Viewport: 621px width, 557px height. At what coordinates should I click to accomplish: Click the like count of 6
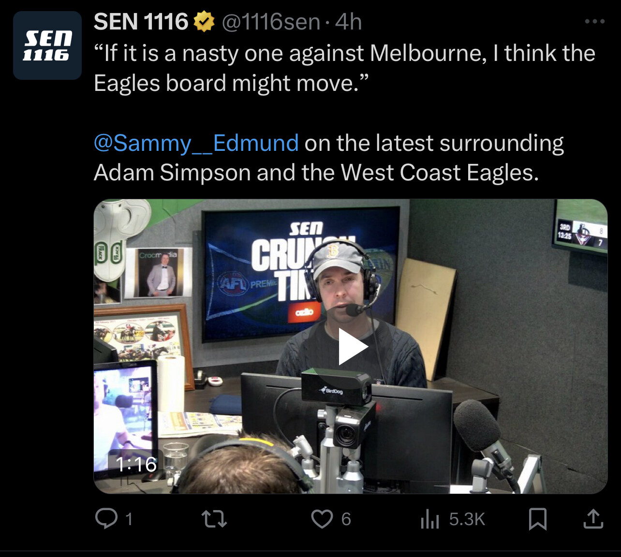point(346,519)
